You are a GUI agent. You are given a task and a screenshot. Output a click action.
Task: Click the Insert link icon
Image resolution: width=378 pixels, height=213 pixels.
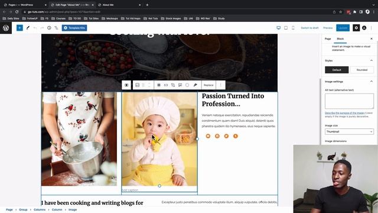click(x=166, y=85)
